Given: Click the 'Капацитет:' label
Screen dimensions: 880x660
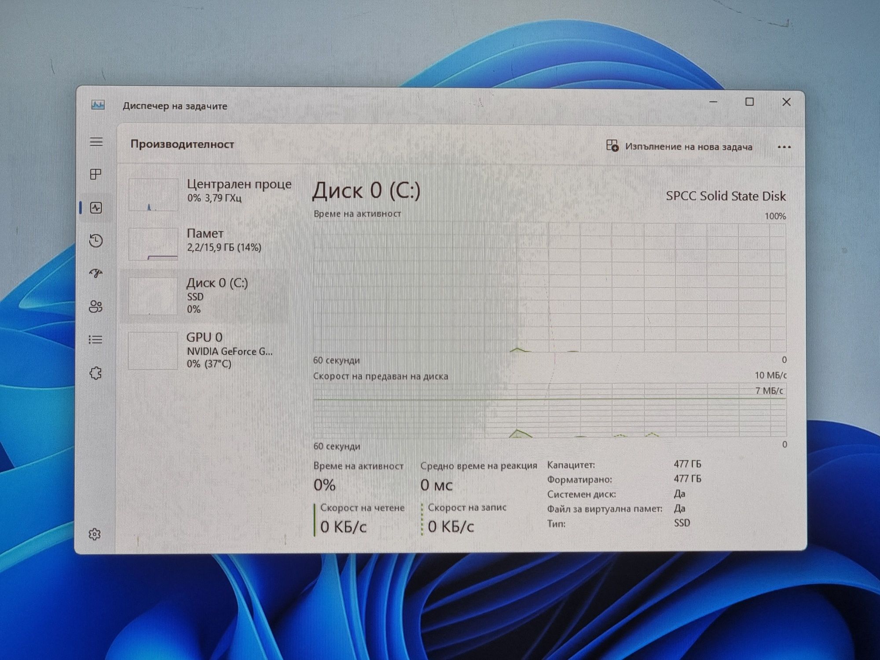Looking at the screenshot, I should pos(571,465).
